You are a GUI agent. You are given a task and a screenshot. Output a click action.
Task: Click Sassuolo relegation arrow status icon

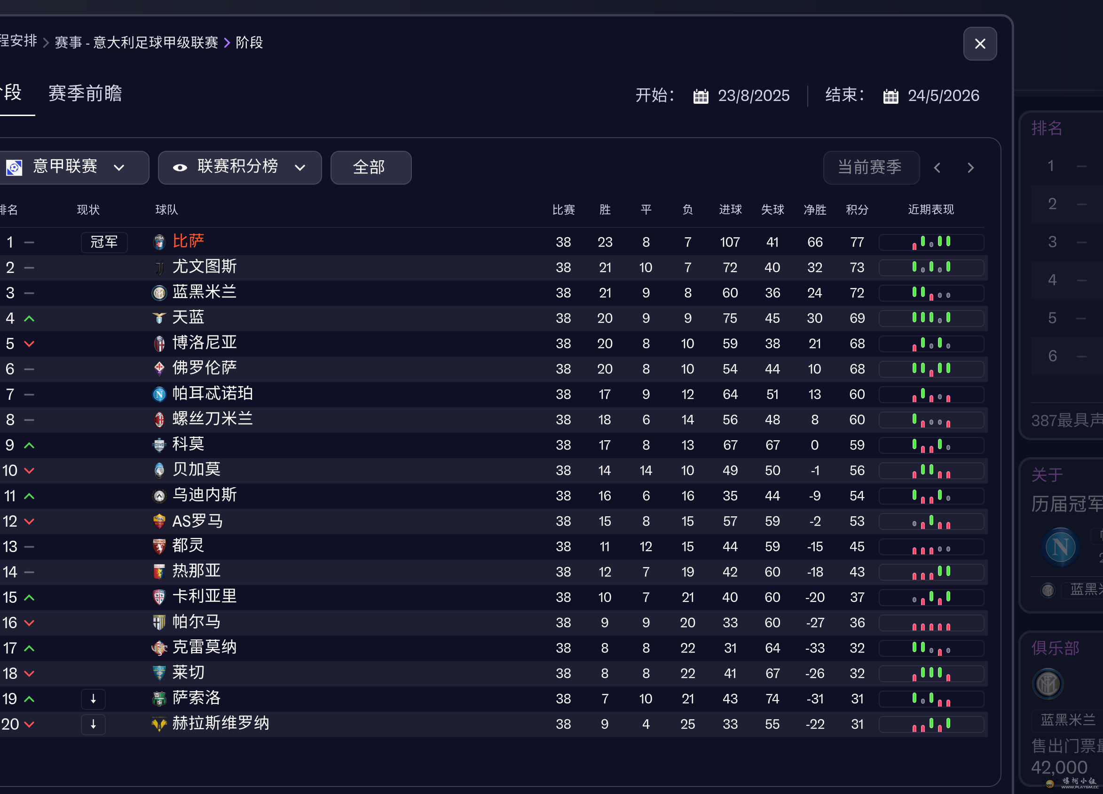pos(93,699)
